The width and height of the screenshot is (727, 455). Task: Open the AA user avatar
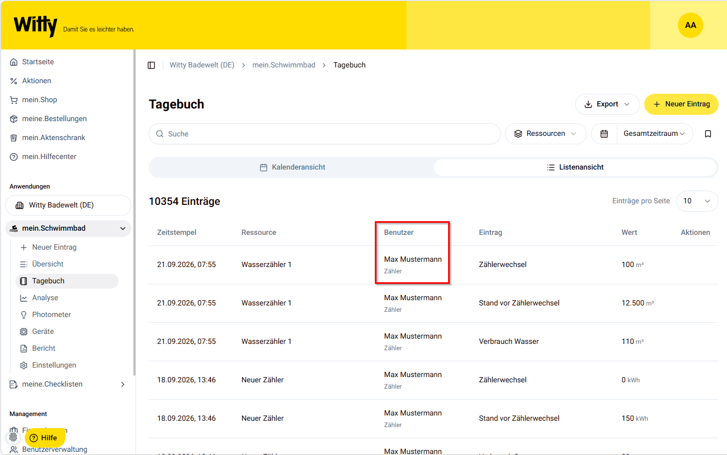(690, 25)
